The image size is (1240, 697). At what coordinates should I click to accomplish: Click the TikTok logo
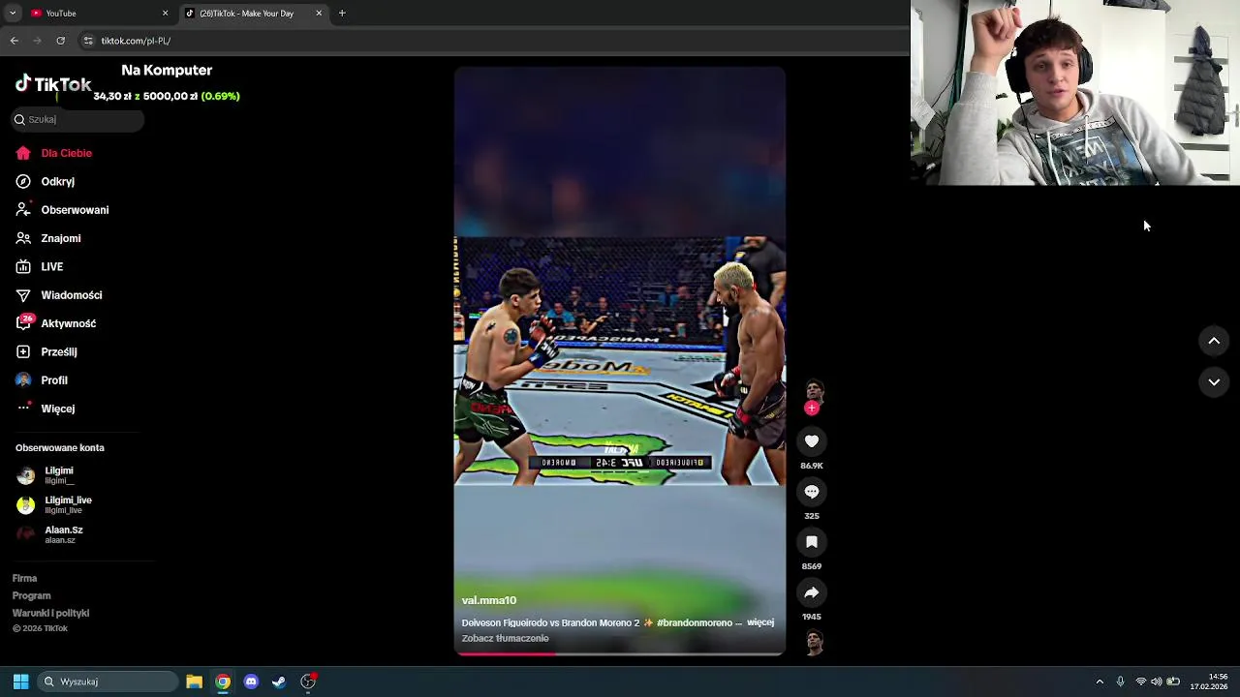53,84
